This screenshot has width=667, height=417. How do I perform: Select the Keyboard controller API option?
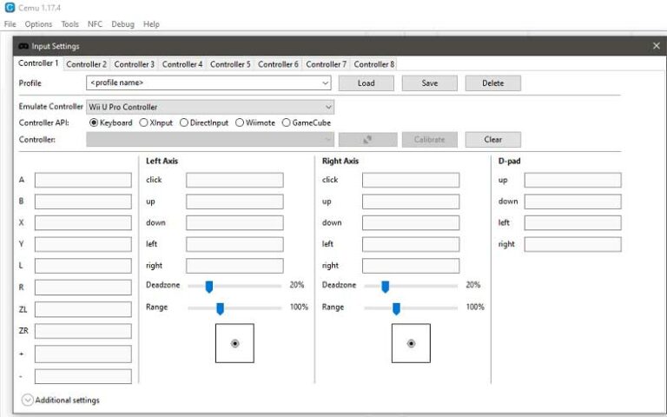click(x=95, y=122)
